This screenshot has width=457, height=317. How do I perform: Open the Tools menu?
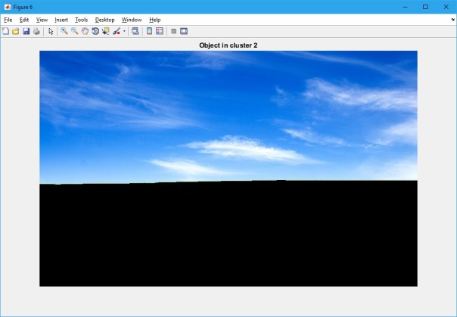tap(81, 19)
